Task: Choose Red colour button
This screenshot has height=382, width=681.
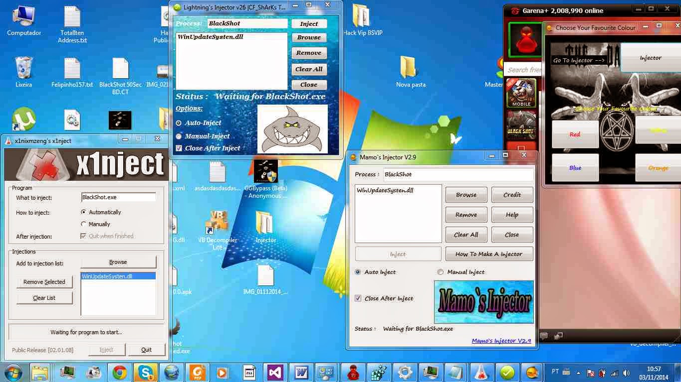Action: pos(575,134)
